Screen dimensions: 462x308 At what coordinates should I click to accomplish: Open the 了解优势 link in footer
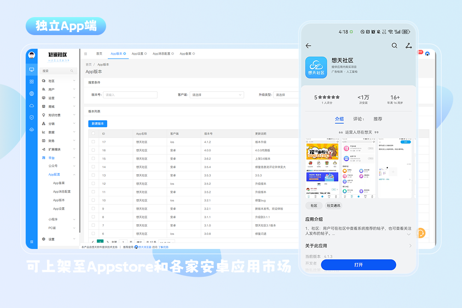tap(163, 247)
